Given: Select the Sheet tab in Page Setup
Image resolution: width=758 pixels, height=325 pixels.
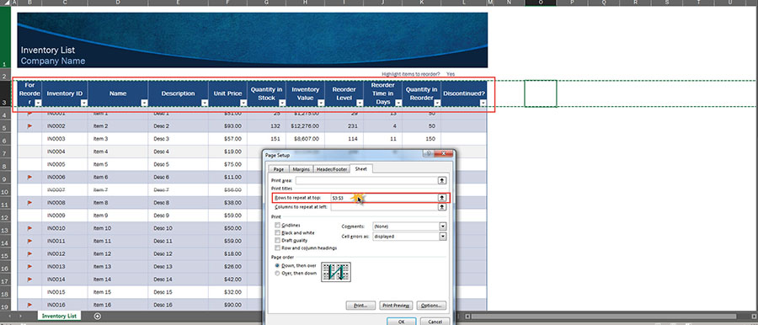Looking at the screenshot, I should 361,168.
